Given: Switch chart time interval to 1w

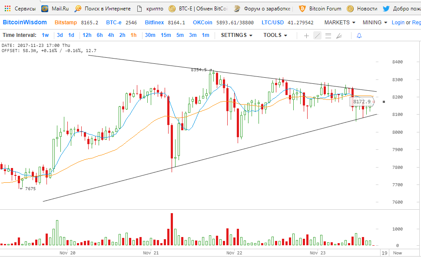Looking at the screenshot, I should 45,35.
